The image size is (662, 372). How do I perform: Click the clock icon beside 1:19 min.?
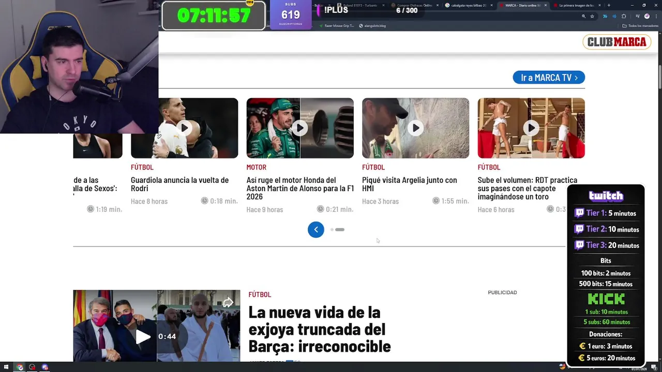(x=91, y=209)
